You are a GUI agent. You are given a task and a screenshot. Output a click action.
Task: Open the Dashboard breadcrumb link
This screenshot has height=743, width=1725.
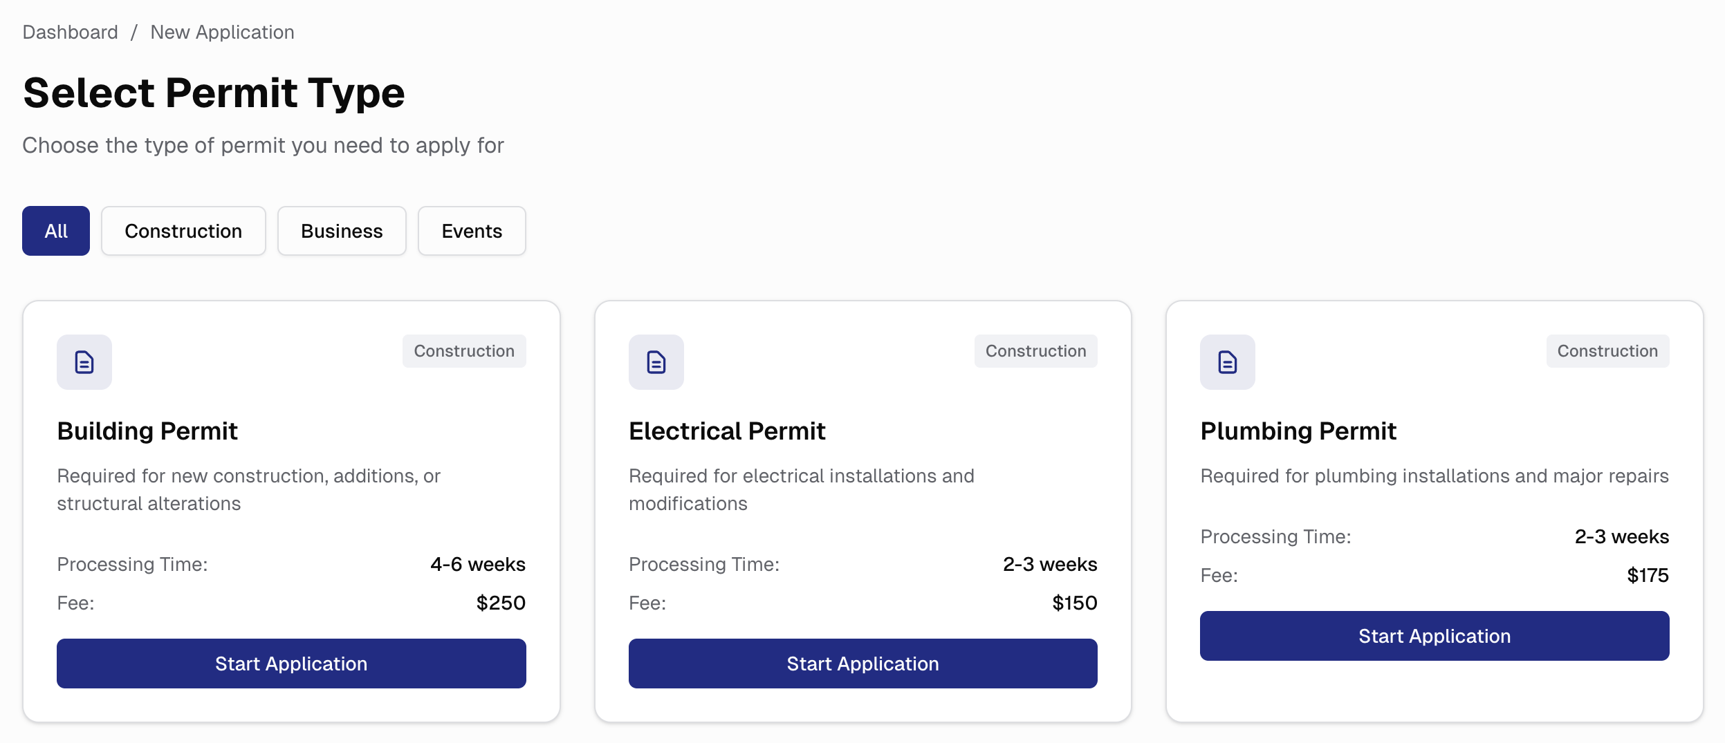click(70, 32)
